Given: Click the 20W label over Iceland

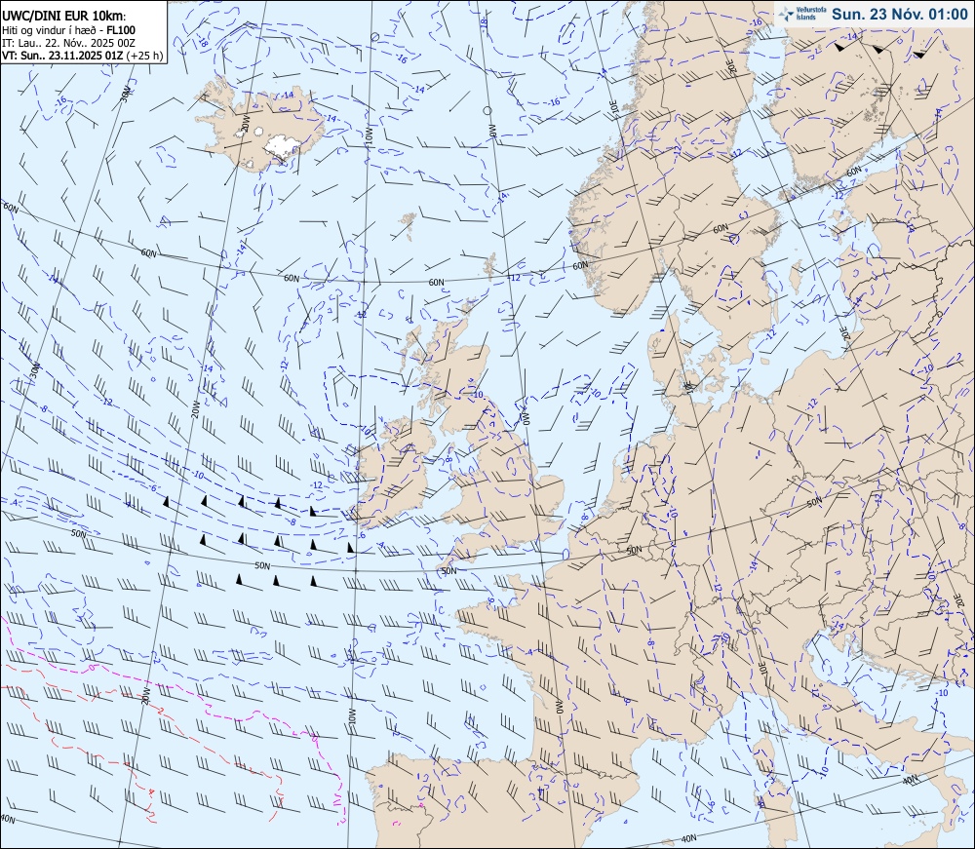Looking at the screenshot, I should [244, 124].
